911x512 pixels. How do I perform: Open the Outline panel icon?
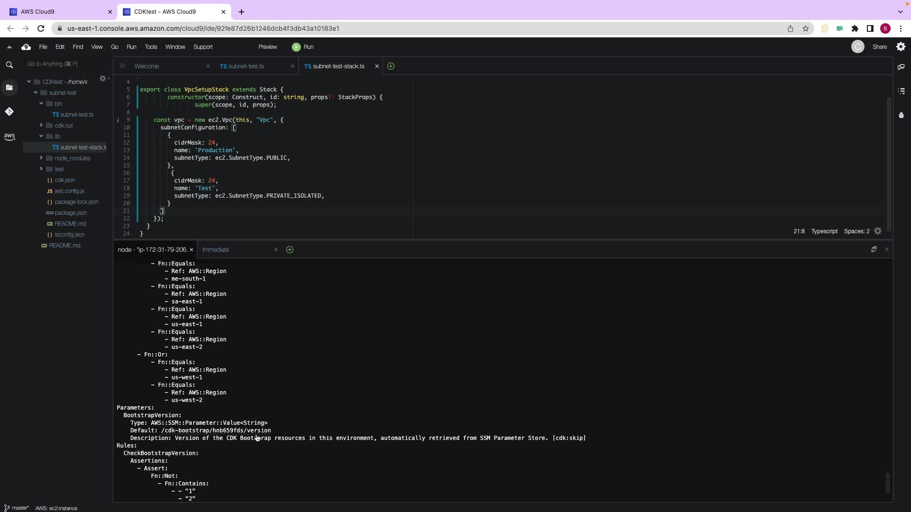901,91
